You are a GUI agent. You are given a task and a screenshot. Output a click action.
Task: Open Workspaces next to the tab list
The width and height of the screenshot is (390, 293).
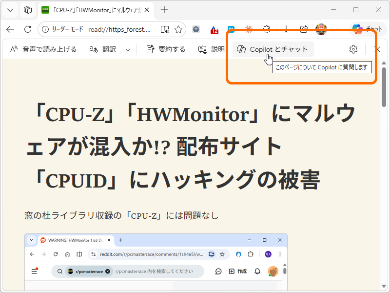click(28, 10)
